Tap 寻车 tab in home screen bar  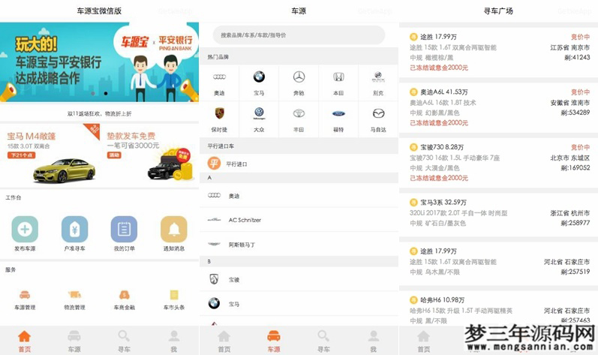124,341
